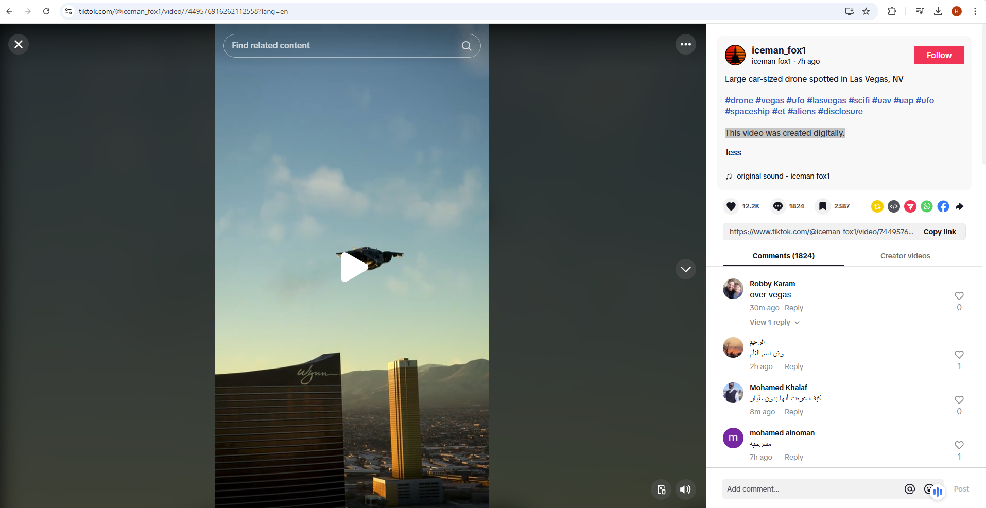This screenshot has width=986, height=508.
Task: Like the video with the heart icon
Action: [x=731, y=206]
